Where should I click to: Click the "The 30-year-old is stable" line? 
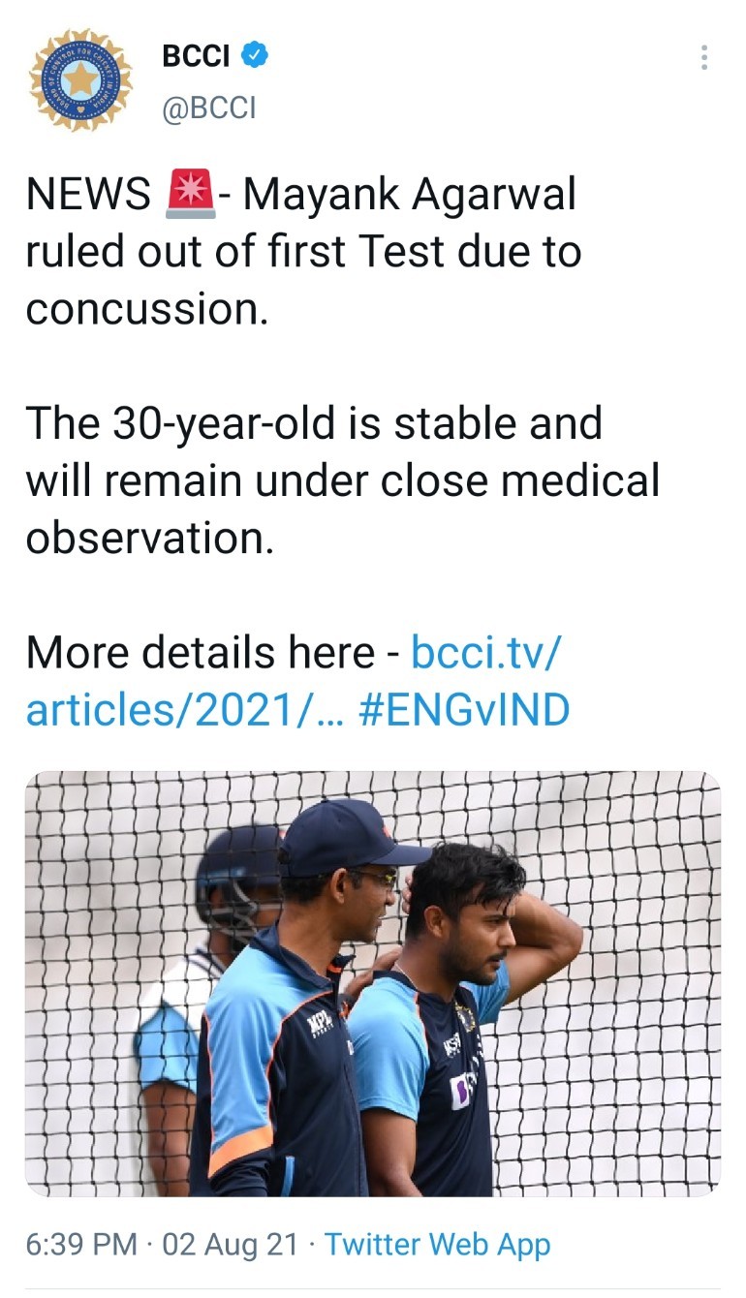[x=314, y=424]
